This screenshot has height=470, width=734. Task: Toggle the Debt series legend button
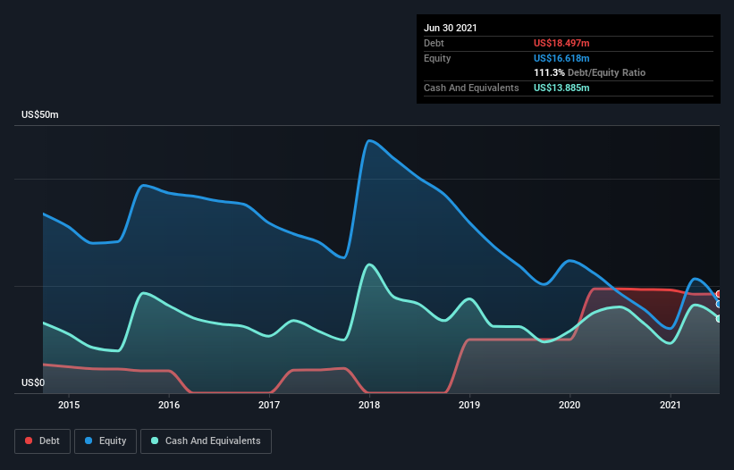[x=42, y=441]
